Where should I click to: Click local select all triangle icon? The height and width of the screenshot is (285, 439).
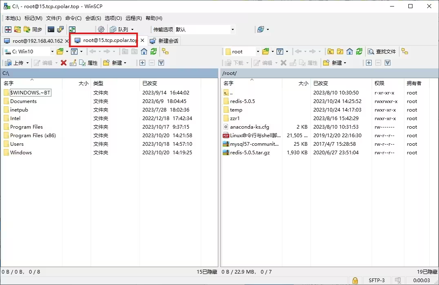(x=161, y=63)
